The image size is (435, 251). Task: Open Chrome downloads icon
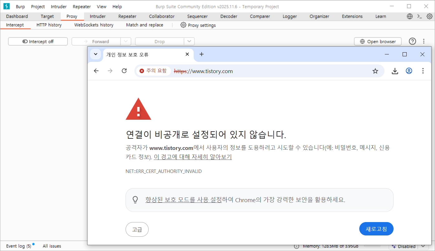[x=395, y=71]
